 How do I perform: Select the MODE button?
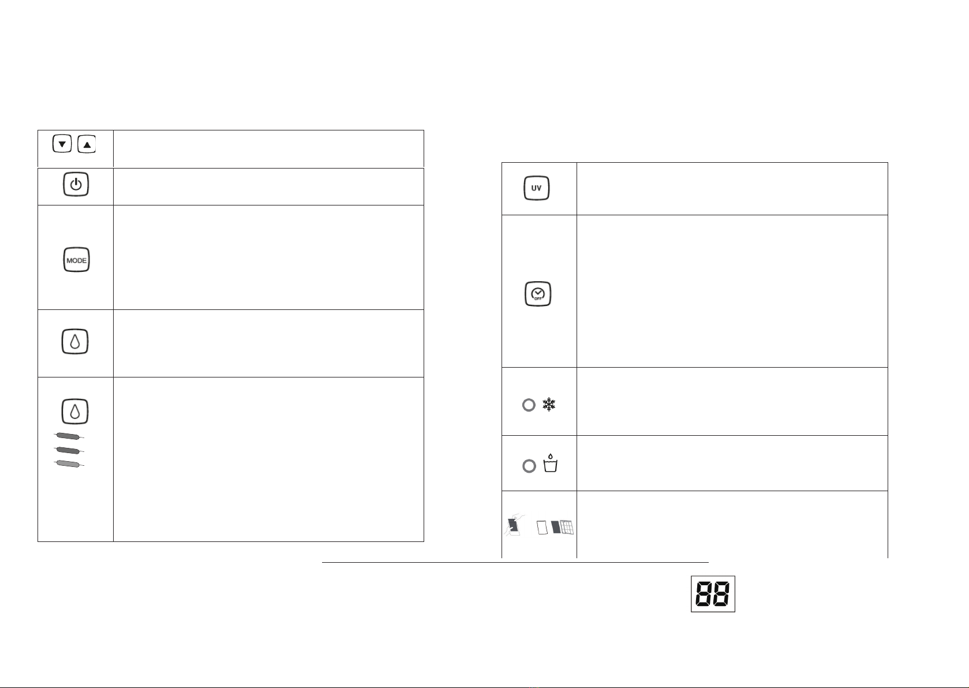76,260
